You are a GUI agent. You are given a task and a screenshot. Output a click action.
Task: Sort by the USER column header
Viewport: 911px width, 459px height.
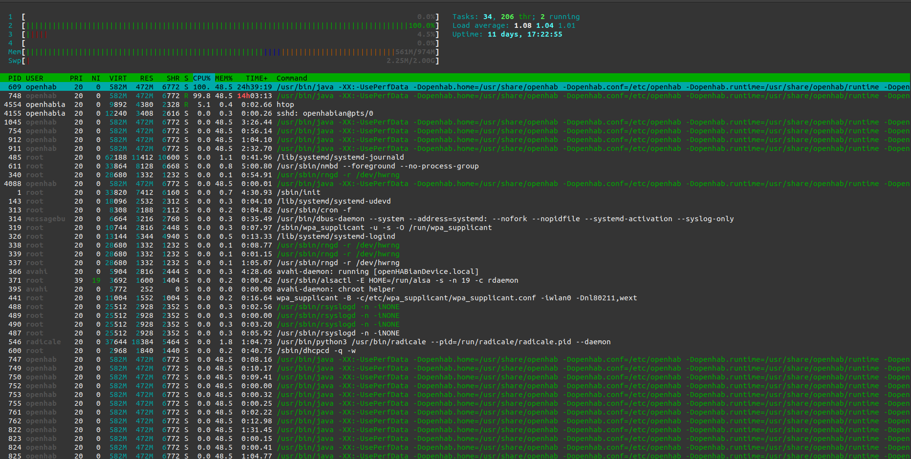(x=35, y=78)
